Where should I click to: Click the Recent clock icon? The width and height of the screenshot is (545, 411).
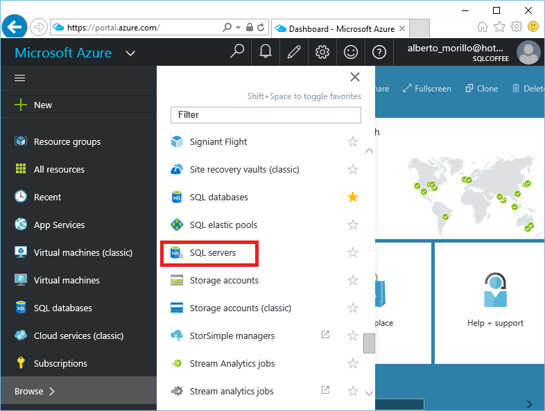[21, 196]
